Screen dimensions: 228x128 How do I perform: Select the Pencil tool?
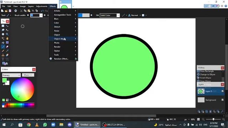(x=3, y=51)
